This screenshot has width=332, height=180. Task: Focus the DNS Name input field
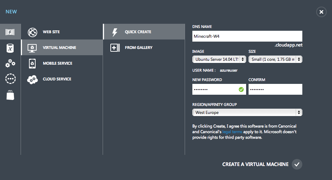(247, 36)
